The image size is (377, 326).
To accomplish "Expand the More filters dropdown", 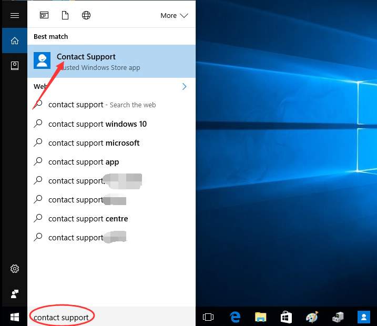I will (x=174, y=16).
